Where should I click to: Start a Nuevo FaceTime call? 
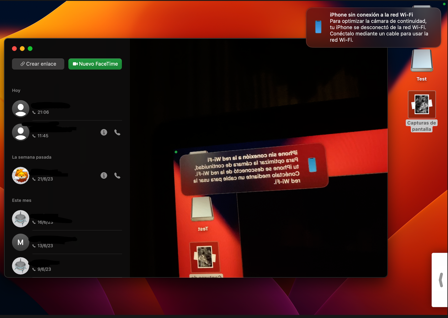pyautogui.click(x=95, y=64)
